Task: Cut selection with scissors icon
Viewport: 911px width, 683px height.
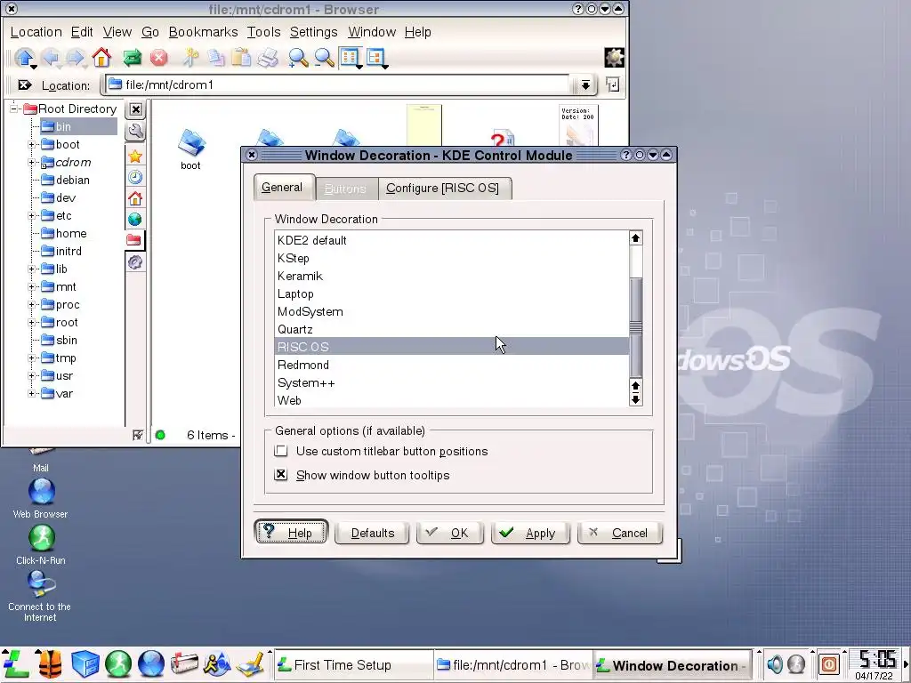Action: pos(190,58)
